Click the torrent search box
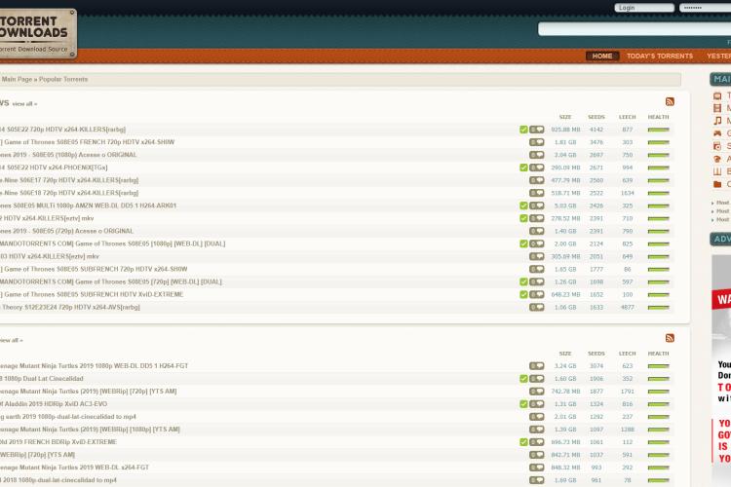 click(635, 29)
